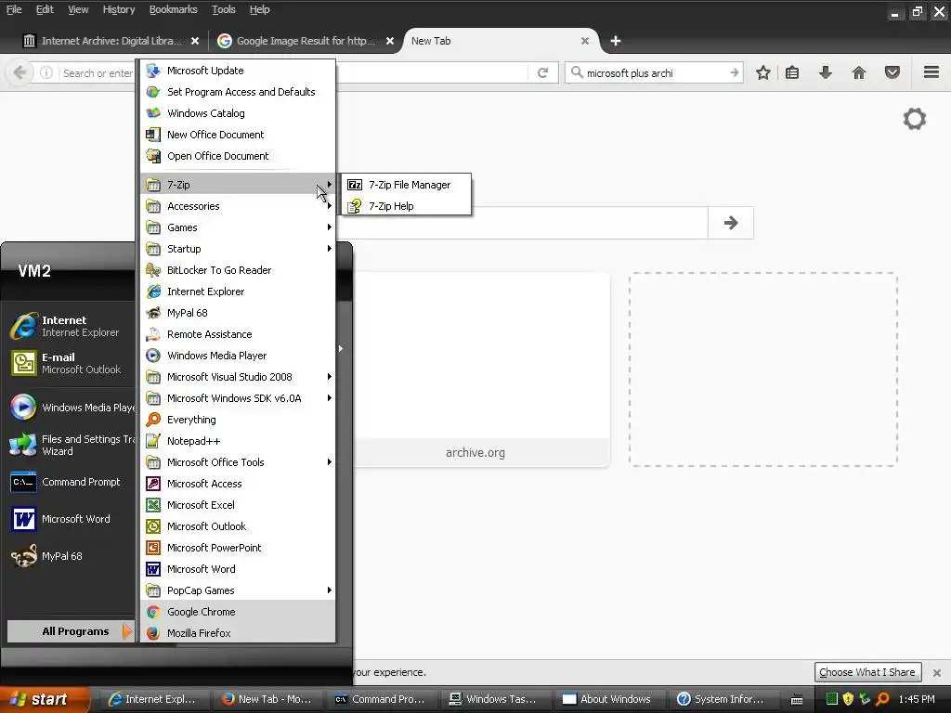This screenshot has height=713, width=951.
Task: Click Open Office Document shortcut
Action: point(238,156)
